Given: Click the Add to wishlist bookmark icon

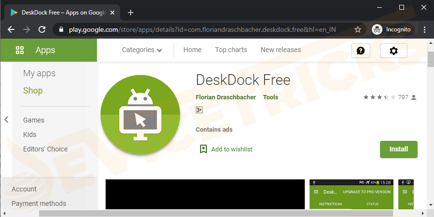Looking at the screenshot, I should point(203,149).
